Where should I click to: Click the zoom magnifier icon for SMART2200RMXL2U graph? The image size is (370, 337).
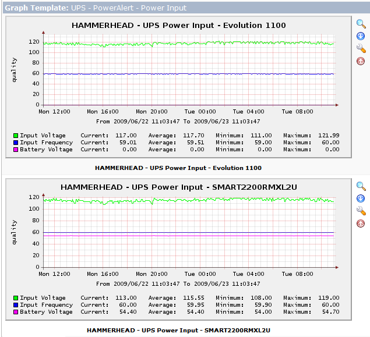point(361,186)
